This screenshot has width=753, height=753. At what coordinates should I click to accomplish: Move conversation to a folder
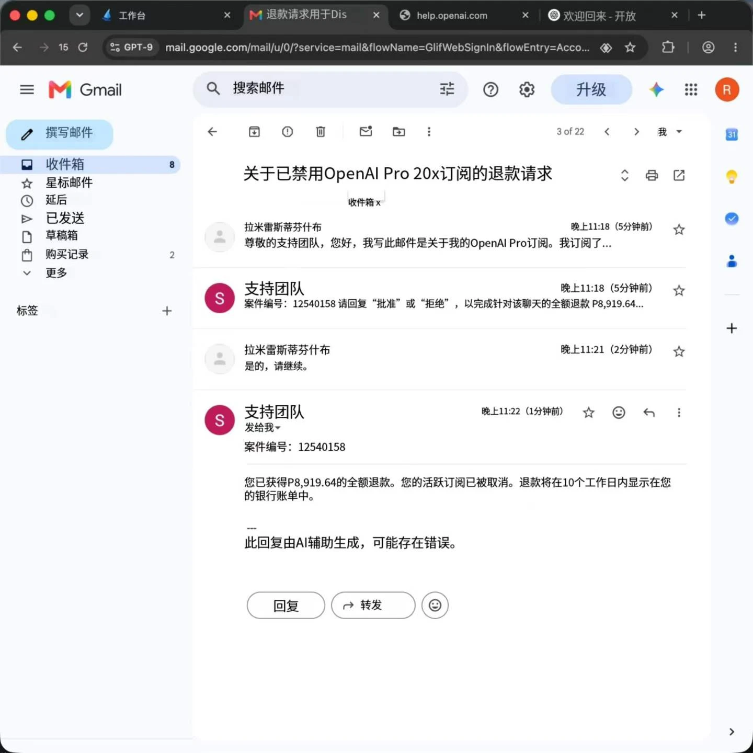pos(398,132)
